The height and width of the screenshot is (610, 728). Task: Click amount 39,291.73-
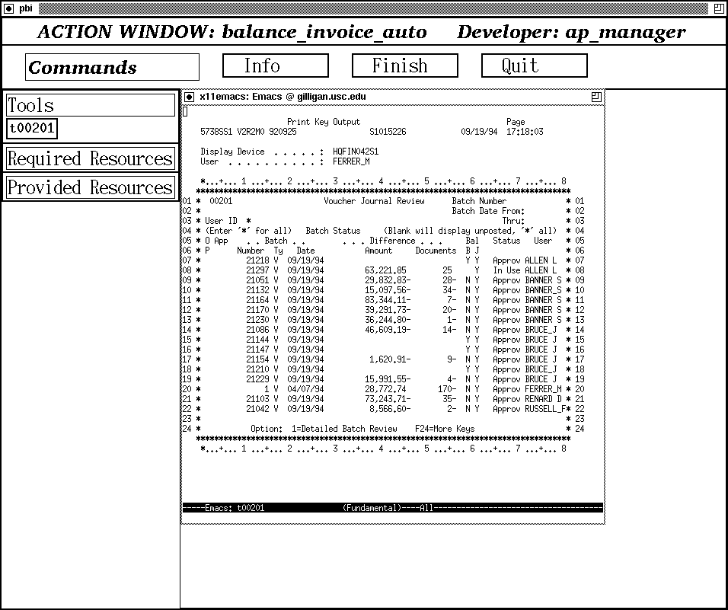(388, 310)
